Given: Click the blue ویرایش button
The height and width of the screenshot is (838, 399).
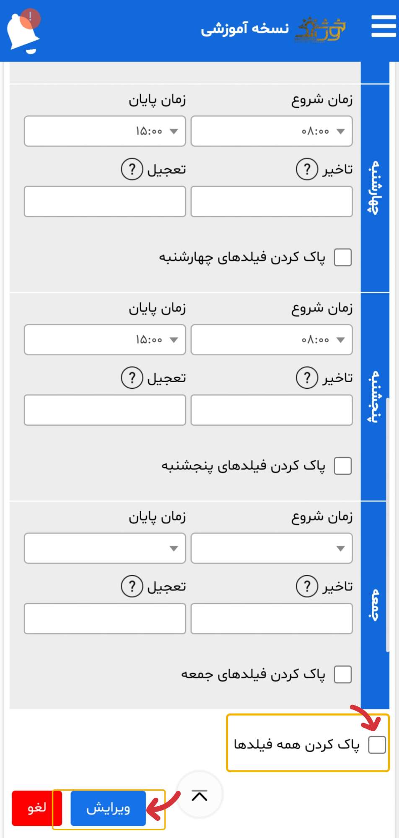Looking at the screenshot, I should pos(108,808).
